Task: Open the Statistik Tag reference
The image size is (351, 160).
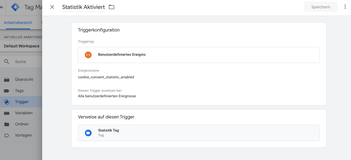Action: coord(199,133)
